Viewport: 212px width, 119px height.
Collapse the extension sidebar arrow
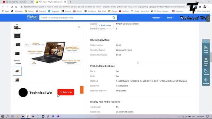(x=208, y=19)
